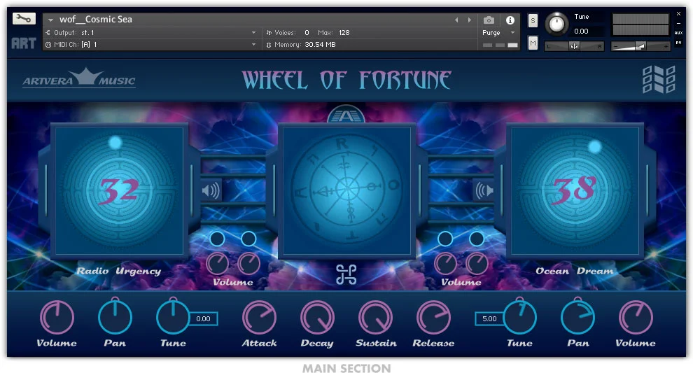Click the left Tune value field 0.00
Screen dimensions: 693x373
click(203, 318)
